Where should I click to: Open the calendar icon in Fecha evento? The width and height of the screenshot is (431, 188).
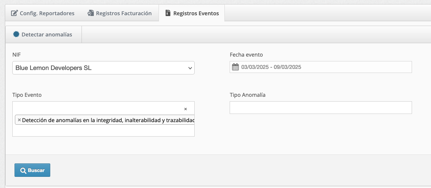(x=235, y=67)
